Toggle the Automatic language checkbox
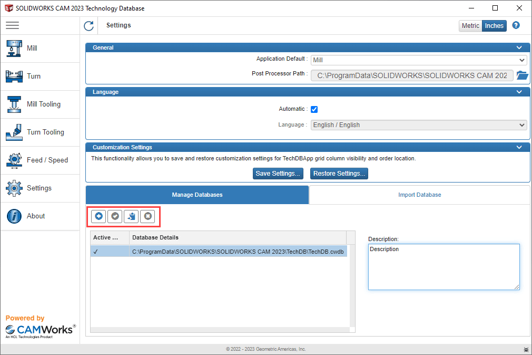 coord(314,109)
